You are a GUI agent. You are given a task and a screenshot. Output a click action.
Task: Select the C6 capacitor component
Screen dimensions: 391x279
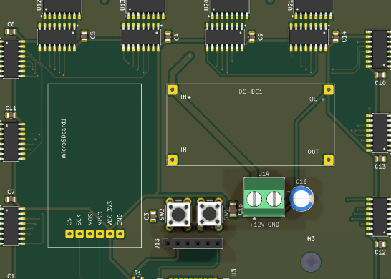pos(11,32)
